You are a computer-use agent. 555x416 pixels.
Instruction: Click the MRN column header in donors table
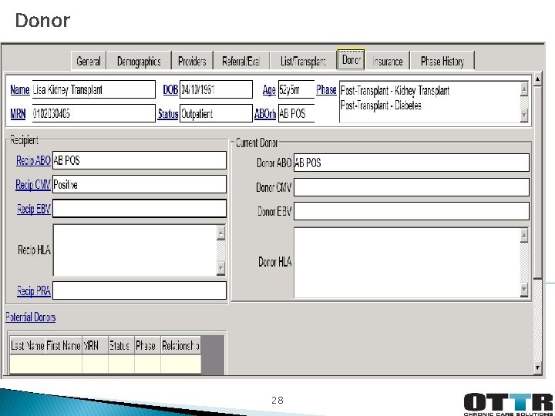click(96, 345)
